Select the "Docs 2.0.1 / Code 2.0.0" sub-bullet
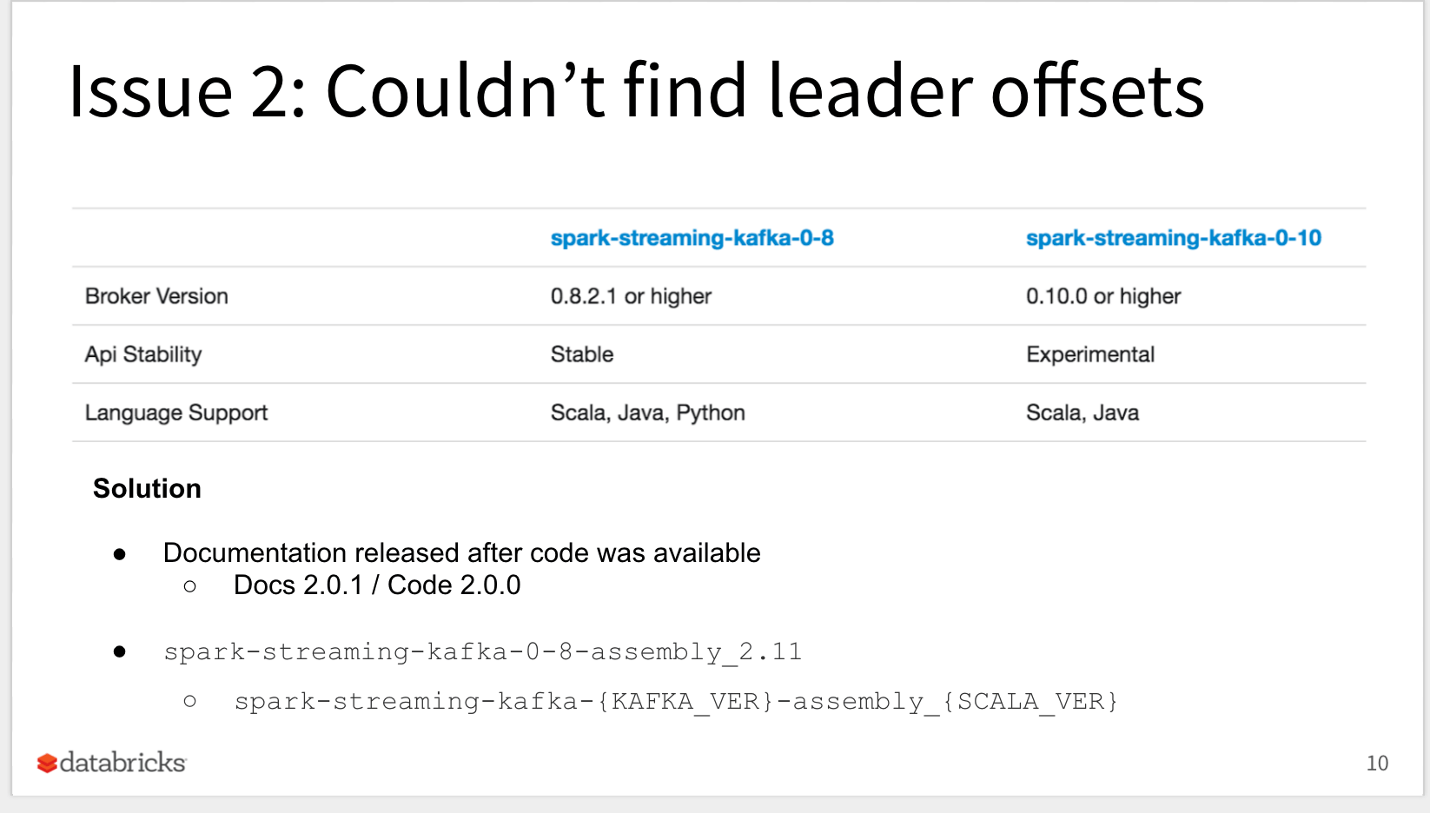Viewport: 1430px width, 813px height. [377, 585]
